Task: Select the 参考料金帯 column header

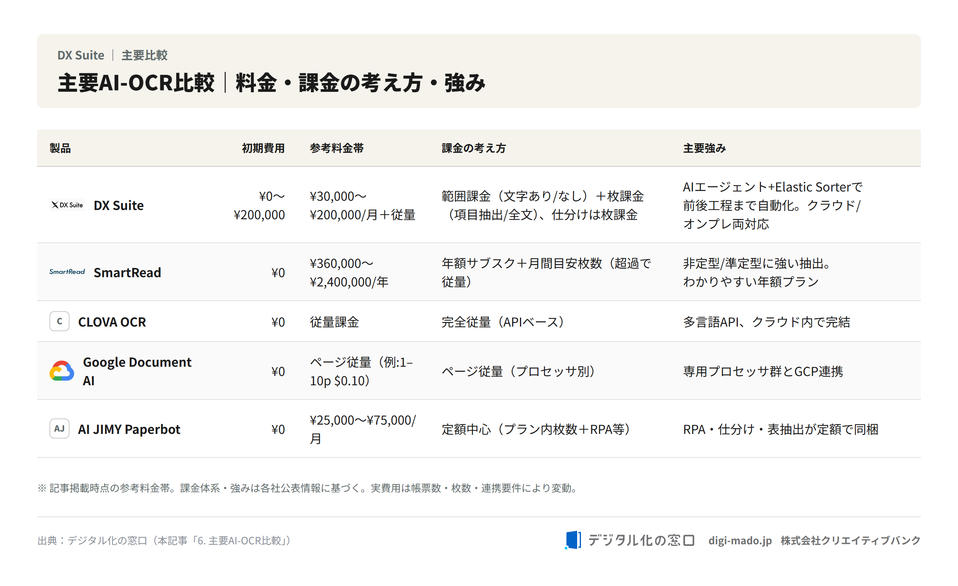Action: coord(337,148)
